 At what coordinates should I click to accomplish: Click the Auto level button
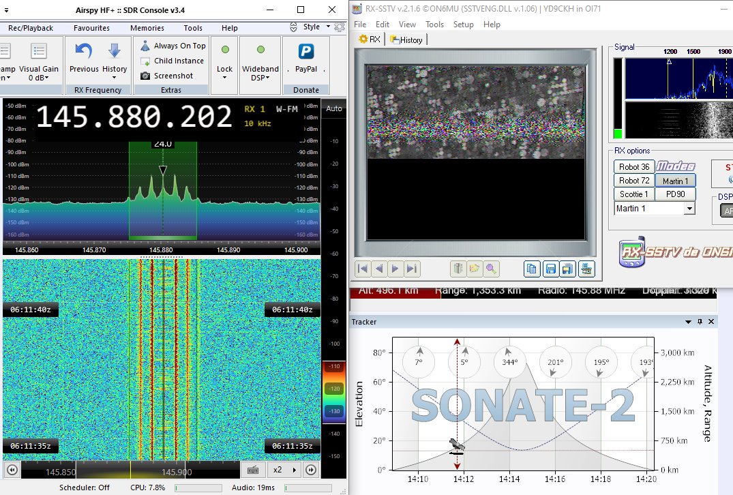click(x=334, y=108)
